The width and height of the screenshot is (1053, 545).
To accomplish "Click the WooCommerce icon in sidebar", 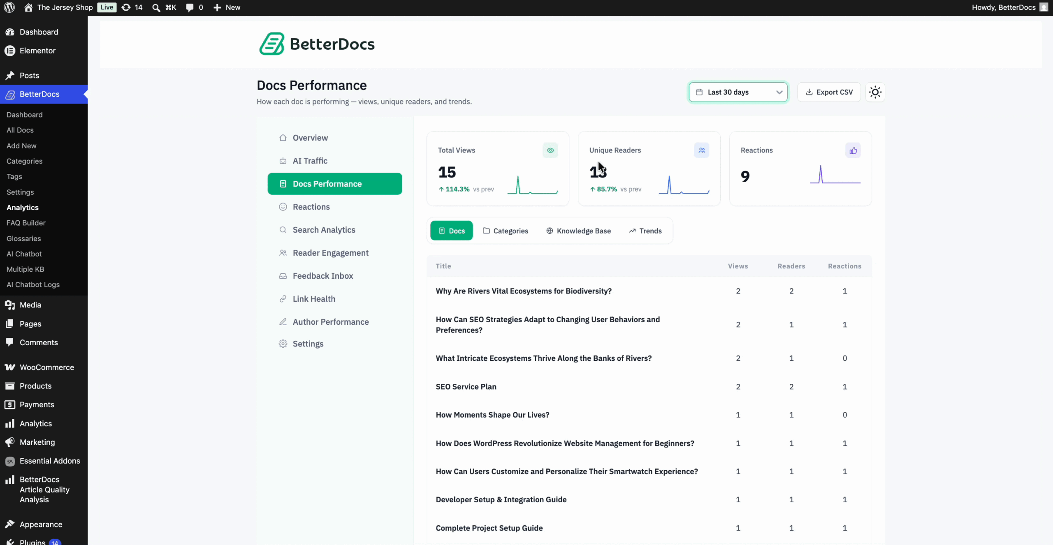I will 10,367.
